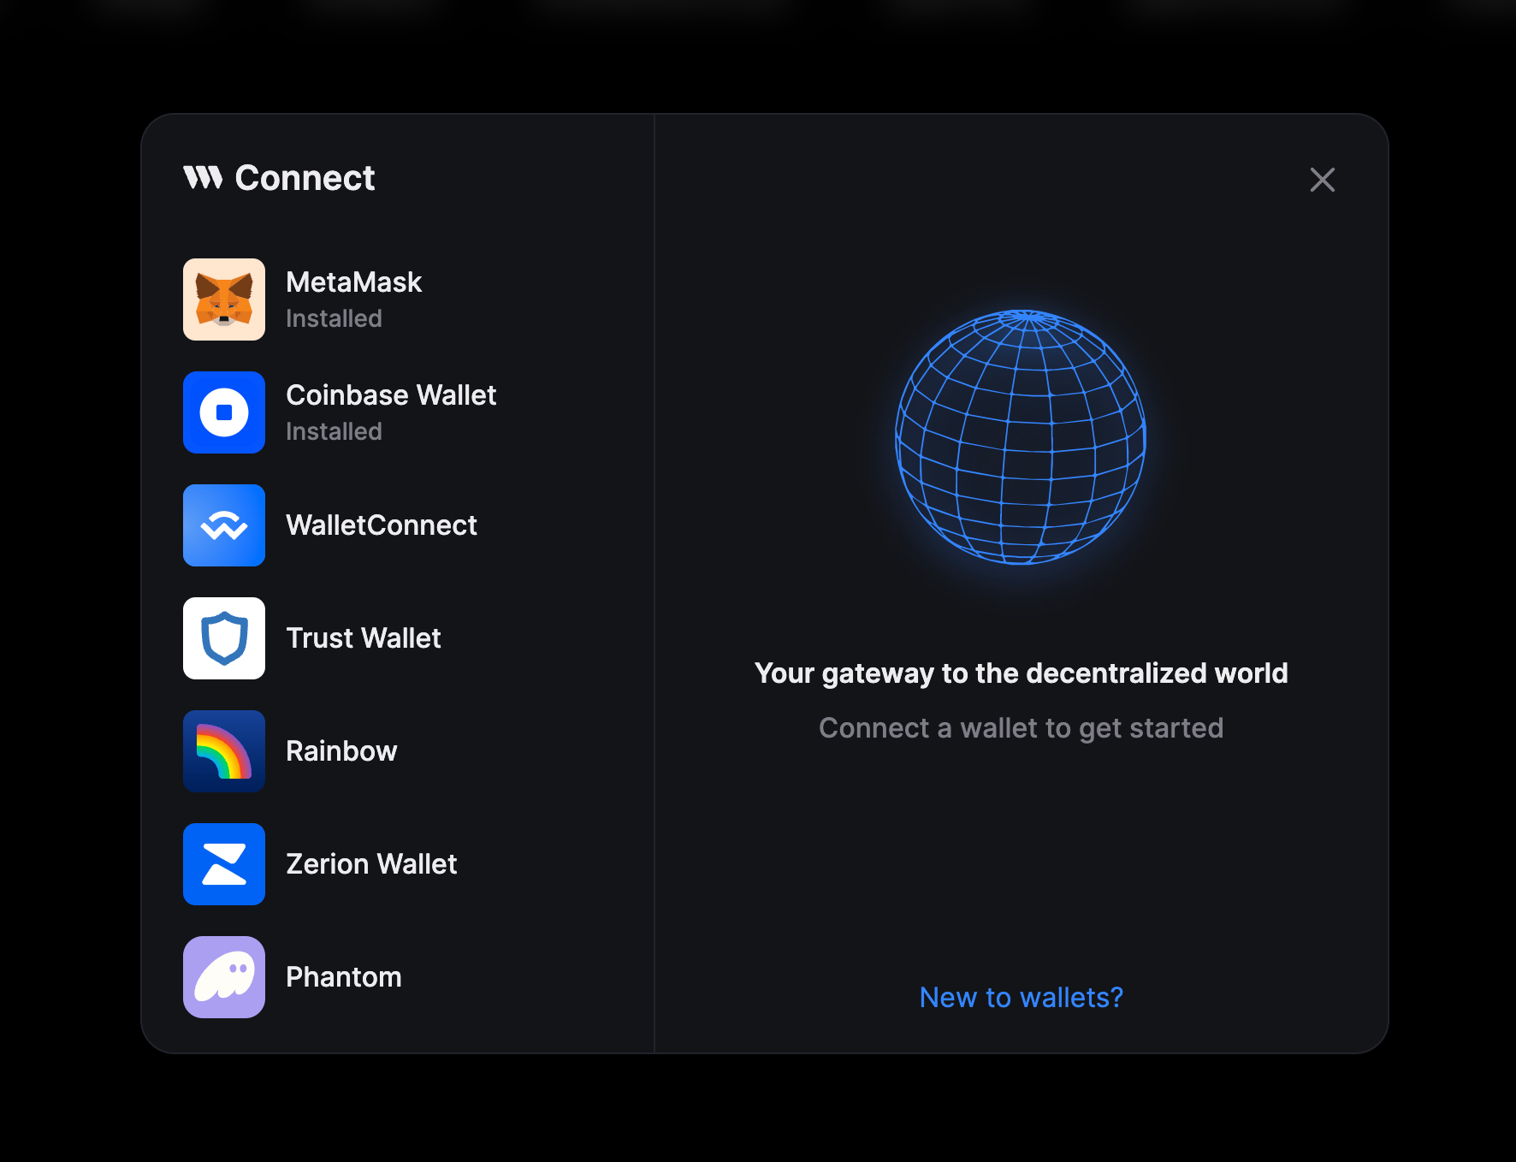
Task: Choose WalletConnect as connection method
Action: pyautogui.click(x=382, y=525)
